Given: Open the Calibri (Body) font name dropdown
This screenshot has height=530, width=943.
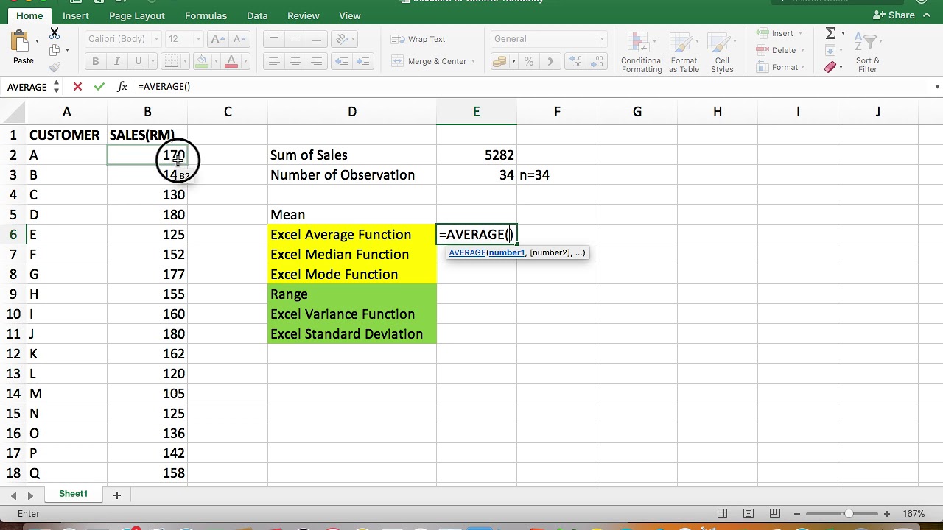Looking at the screenshot, I should (156, 39).
